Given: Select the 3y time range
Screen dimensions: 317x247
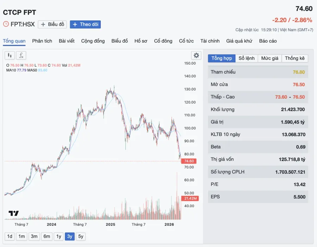Looking at the screenshot, I should [x=70, y=236].
